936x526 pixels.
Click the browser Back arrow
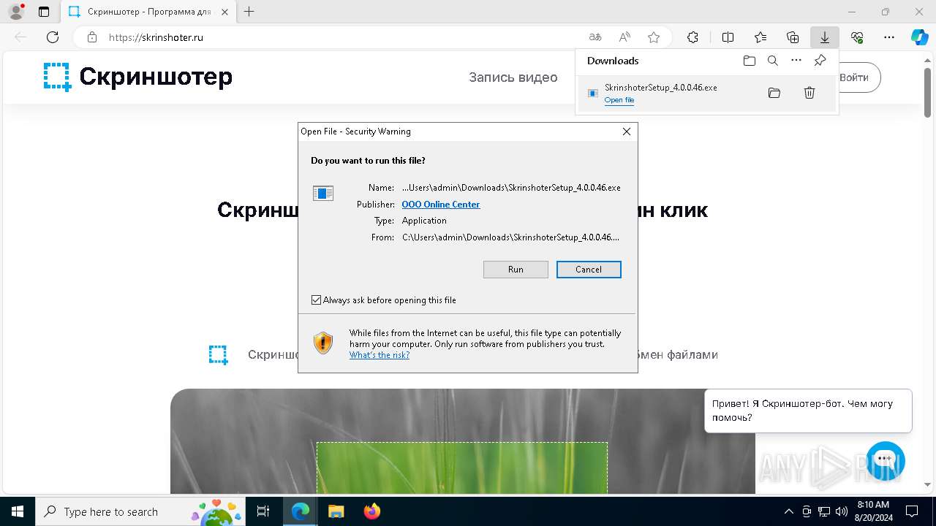[20, 37]
